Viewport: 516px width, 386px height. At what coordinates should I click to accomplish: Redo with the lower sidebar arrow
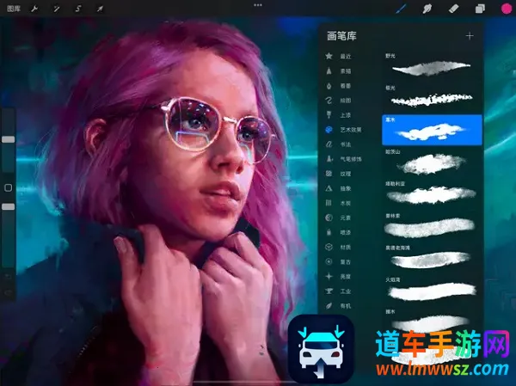pos(9,292)
